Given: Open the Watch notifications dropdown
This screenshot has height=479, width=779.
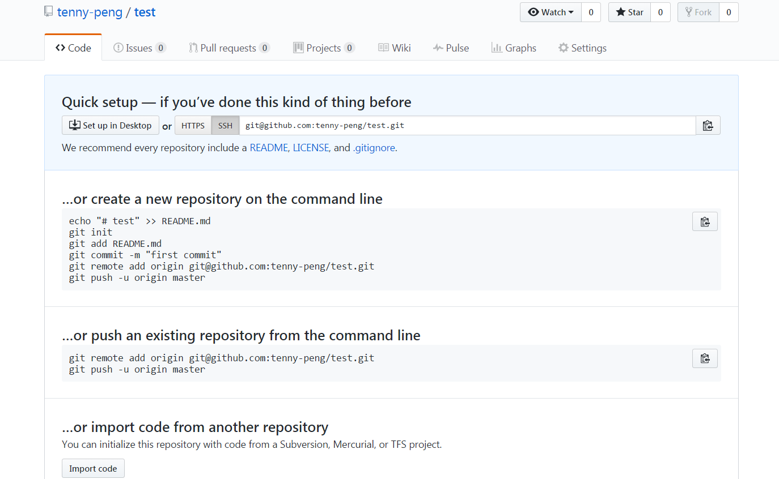Looking at the screenshot, I should 551,12.
